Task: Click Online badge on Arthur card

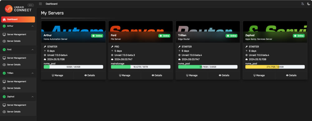Action: coord(97,36)
